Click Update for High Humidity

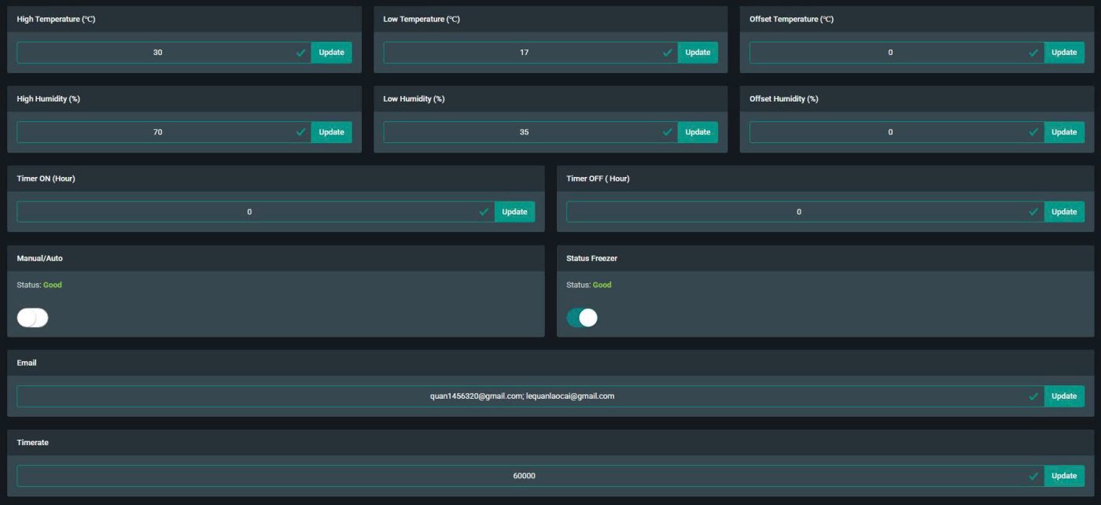(x=331, y=132)
